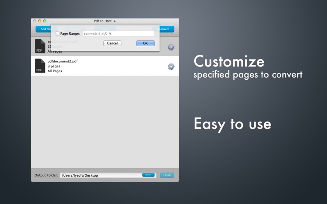Click the Add files button
The width and height of the screenshot is (327, 204).
click(43, 29)
